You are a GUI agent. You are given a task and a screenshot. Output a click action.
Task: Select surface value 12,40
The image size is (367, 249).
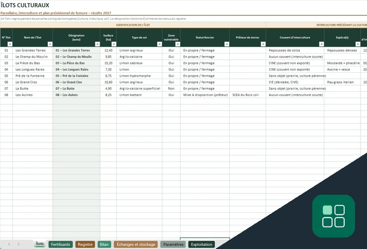(108, 50)
